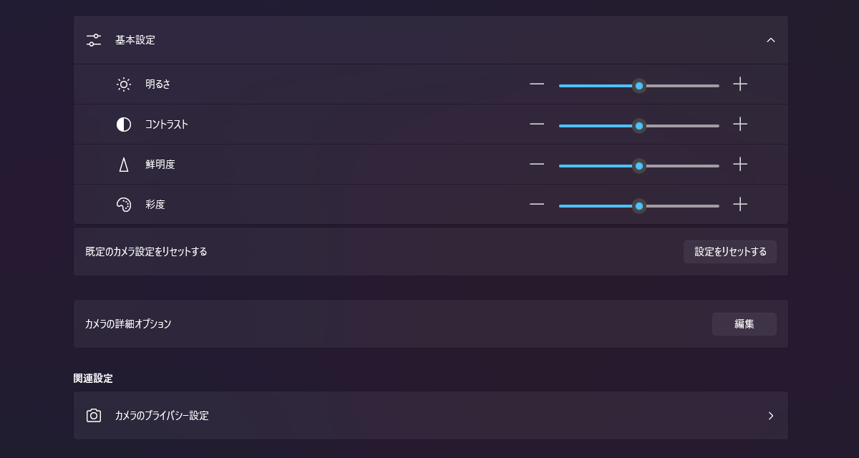Viewport: 859px width, 458px height.
Task: Decrease 彩度 with the minus button
Action: pyautogui.click(x=537, y=205)
